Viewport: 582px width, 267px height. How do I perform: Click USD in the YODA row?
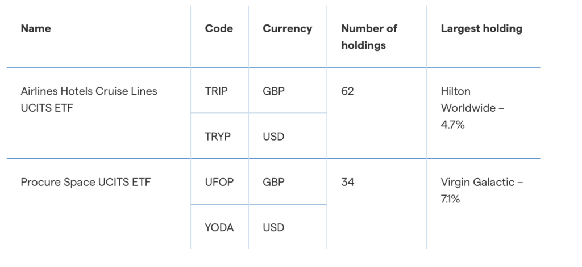coord(273,228)
